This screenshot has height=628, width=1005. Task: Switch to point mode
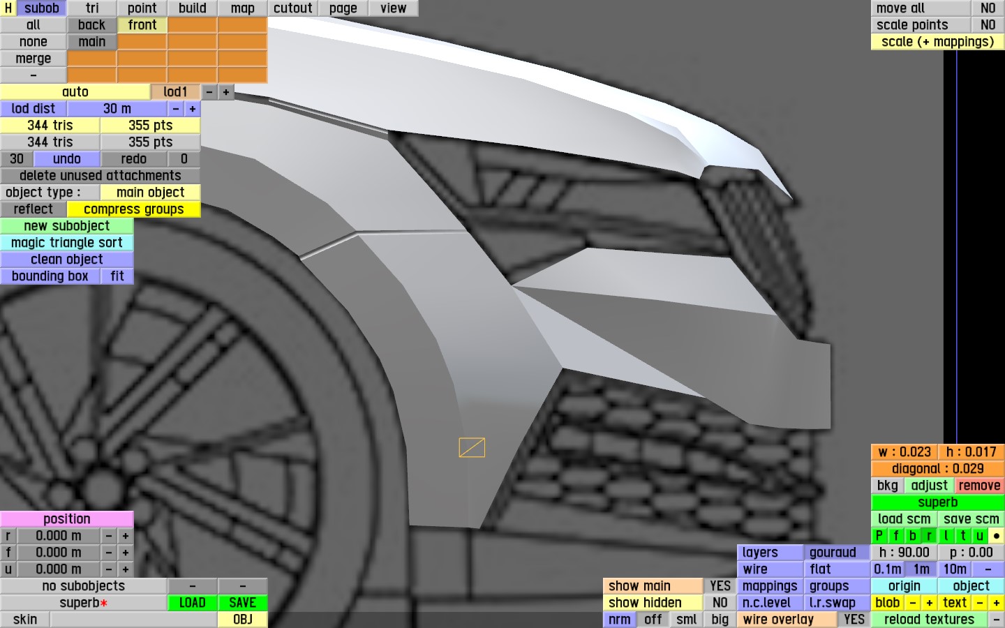[142, 8]
